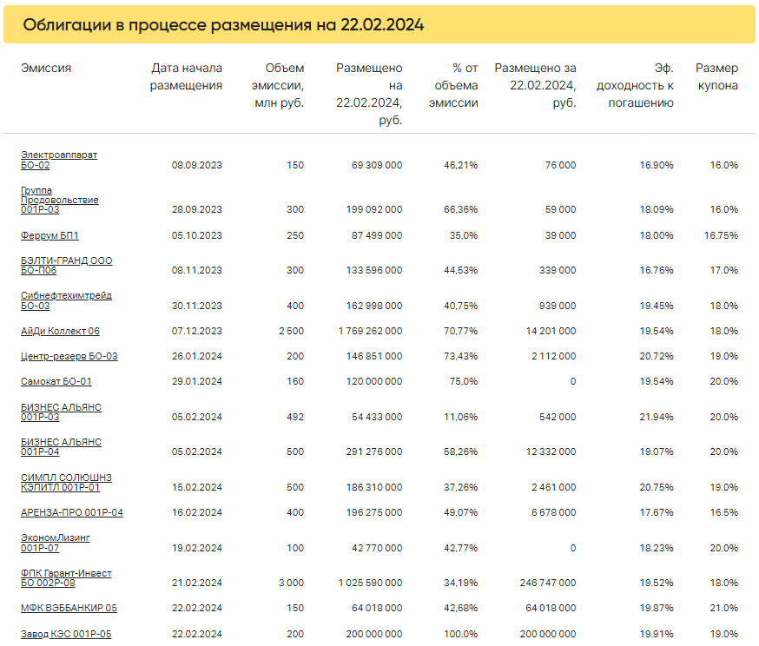Open МФК ВЭББАНКИР 05 link
Image resolution: width=759 pixels, height=646 pixels.
[x=69, y=608]
